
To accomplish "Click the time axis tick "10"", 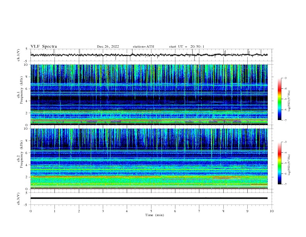I will tap(272, 211).
